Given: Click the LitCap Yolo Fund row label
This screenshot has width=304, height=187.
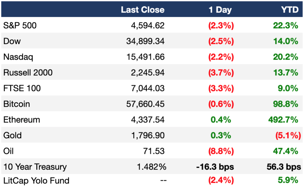Looking at the screenshot, I should tap(36, 181).
